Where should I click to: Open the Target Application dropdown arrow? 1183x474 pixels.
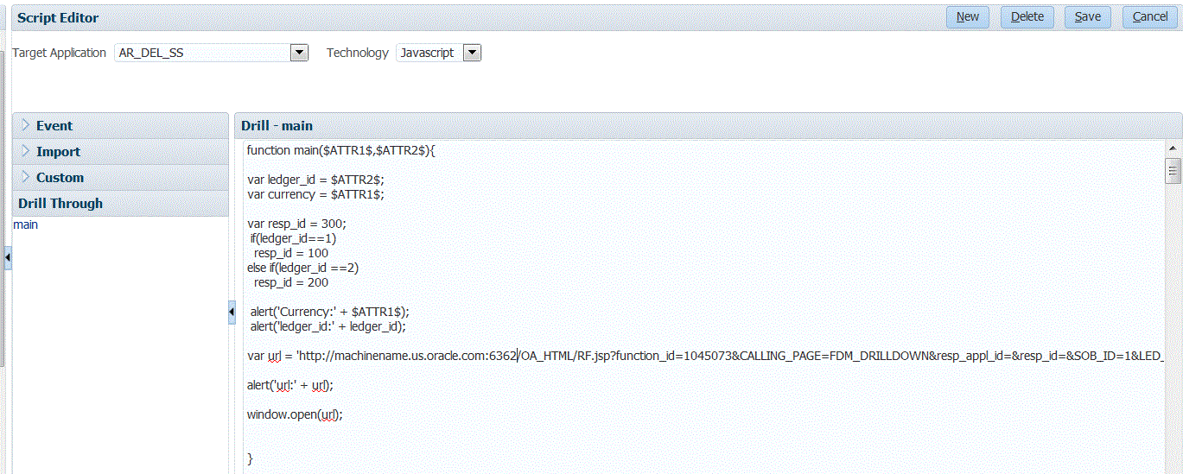pos(299,53)
